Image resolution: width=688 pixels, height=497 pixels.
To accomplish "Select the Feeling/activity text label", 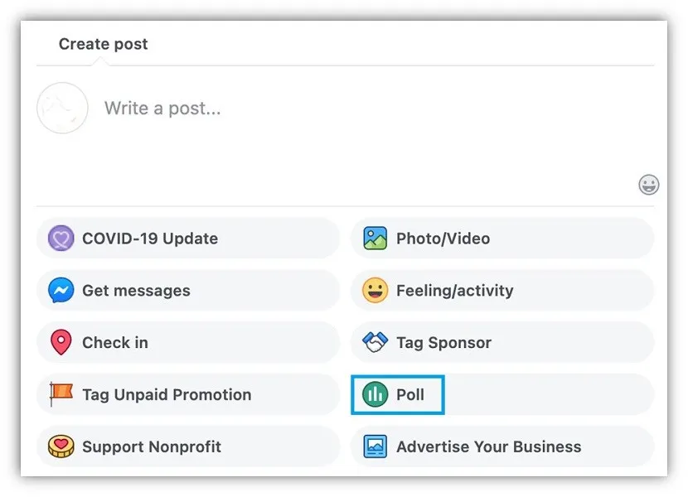I will tap(454, 291).
